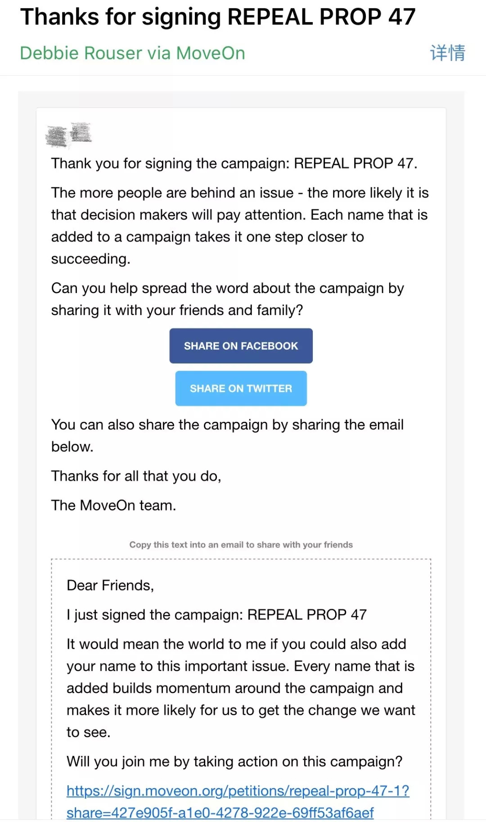Tap the email subject heading
Screen dimensions: 486x822
(218, 17)
